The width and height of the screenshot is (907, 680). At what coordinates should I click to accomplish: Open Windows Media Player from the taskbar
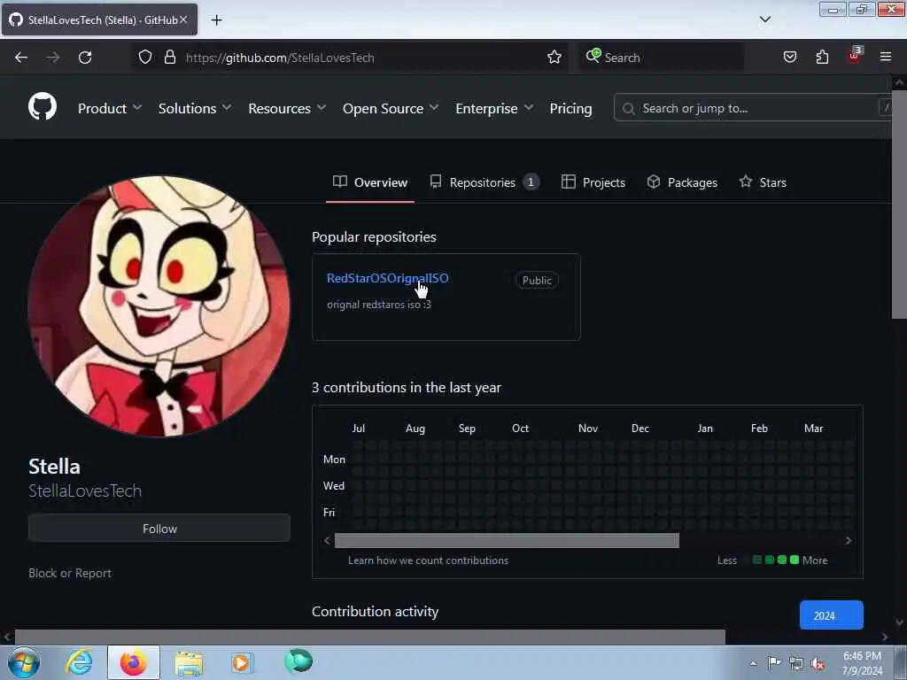coord(241,663)
